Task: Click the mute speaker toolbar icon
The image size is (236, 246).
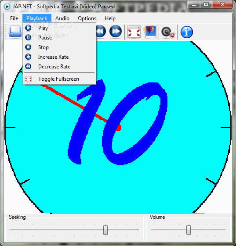Action: pos(168,32)
